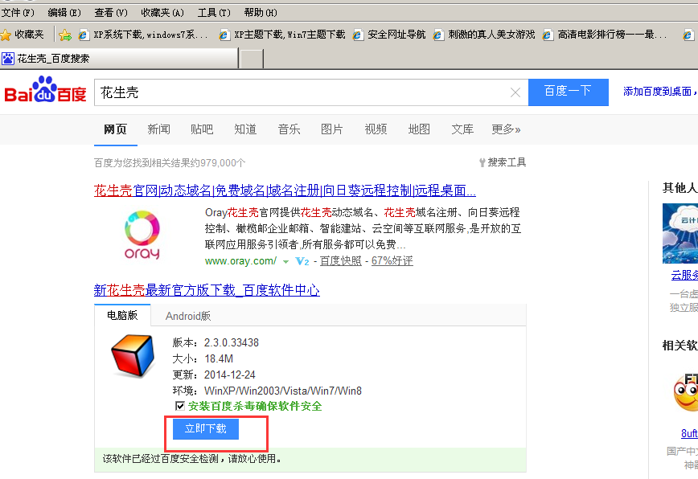Select the 网页 search category
The image size is (698, 479).
click(x=115, y=129)
